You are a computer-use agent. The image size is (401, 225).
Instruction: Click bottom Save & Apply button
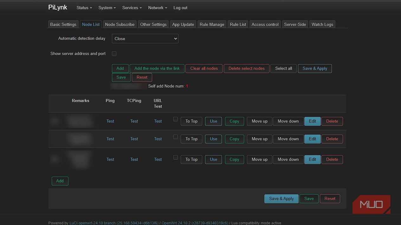click(281, 198)
